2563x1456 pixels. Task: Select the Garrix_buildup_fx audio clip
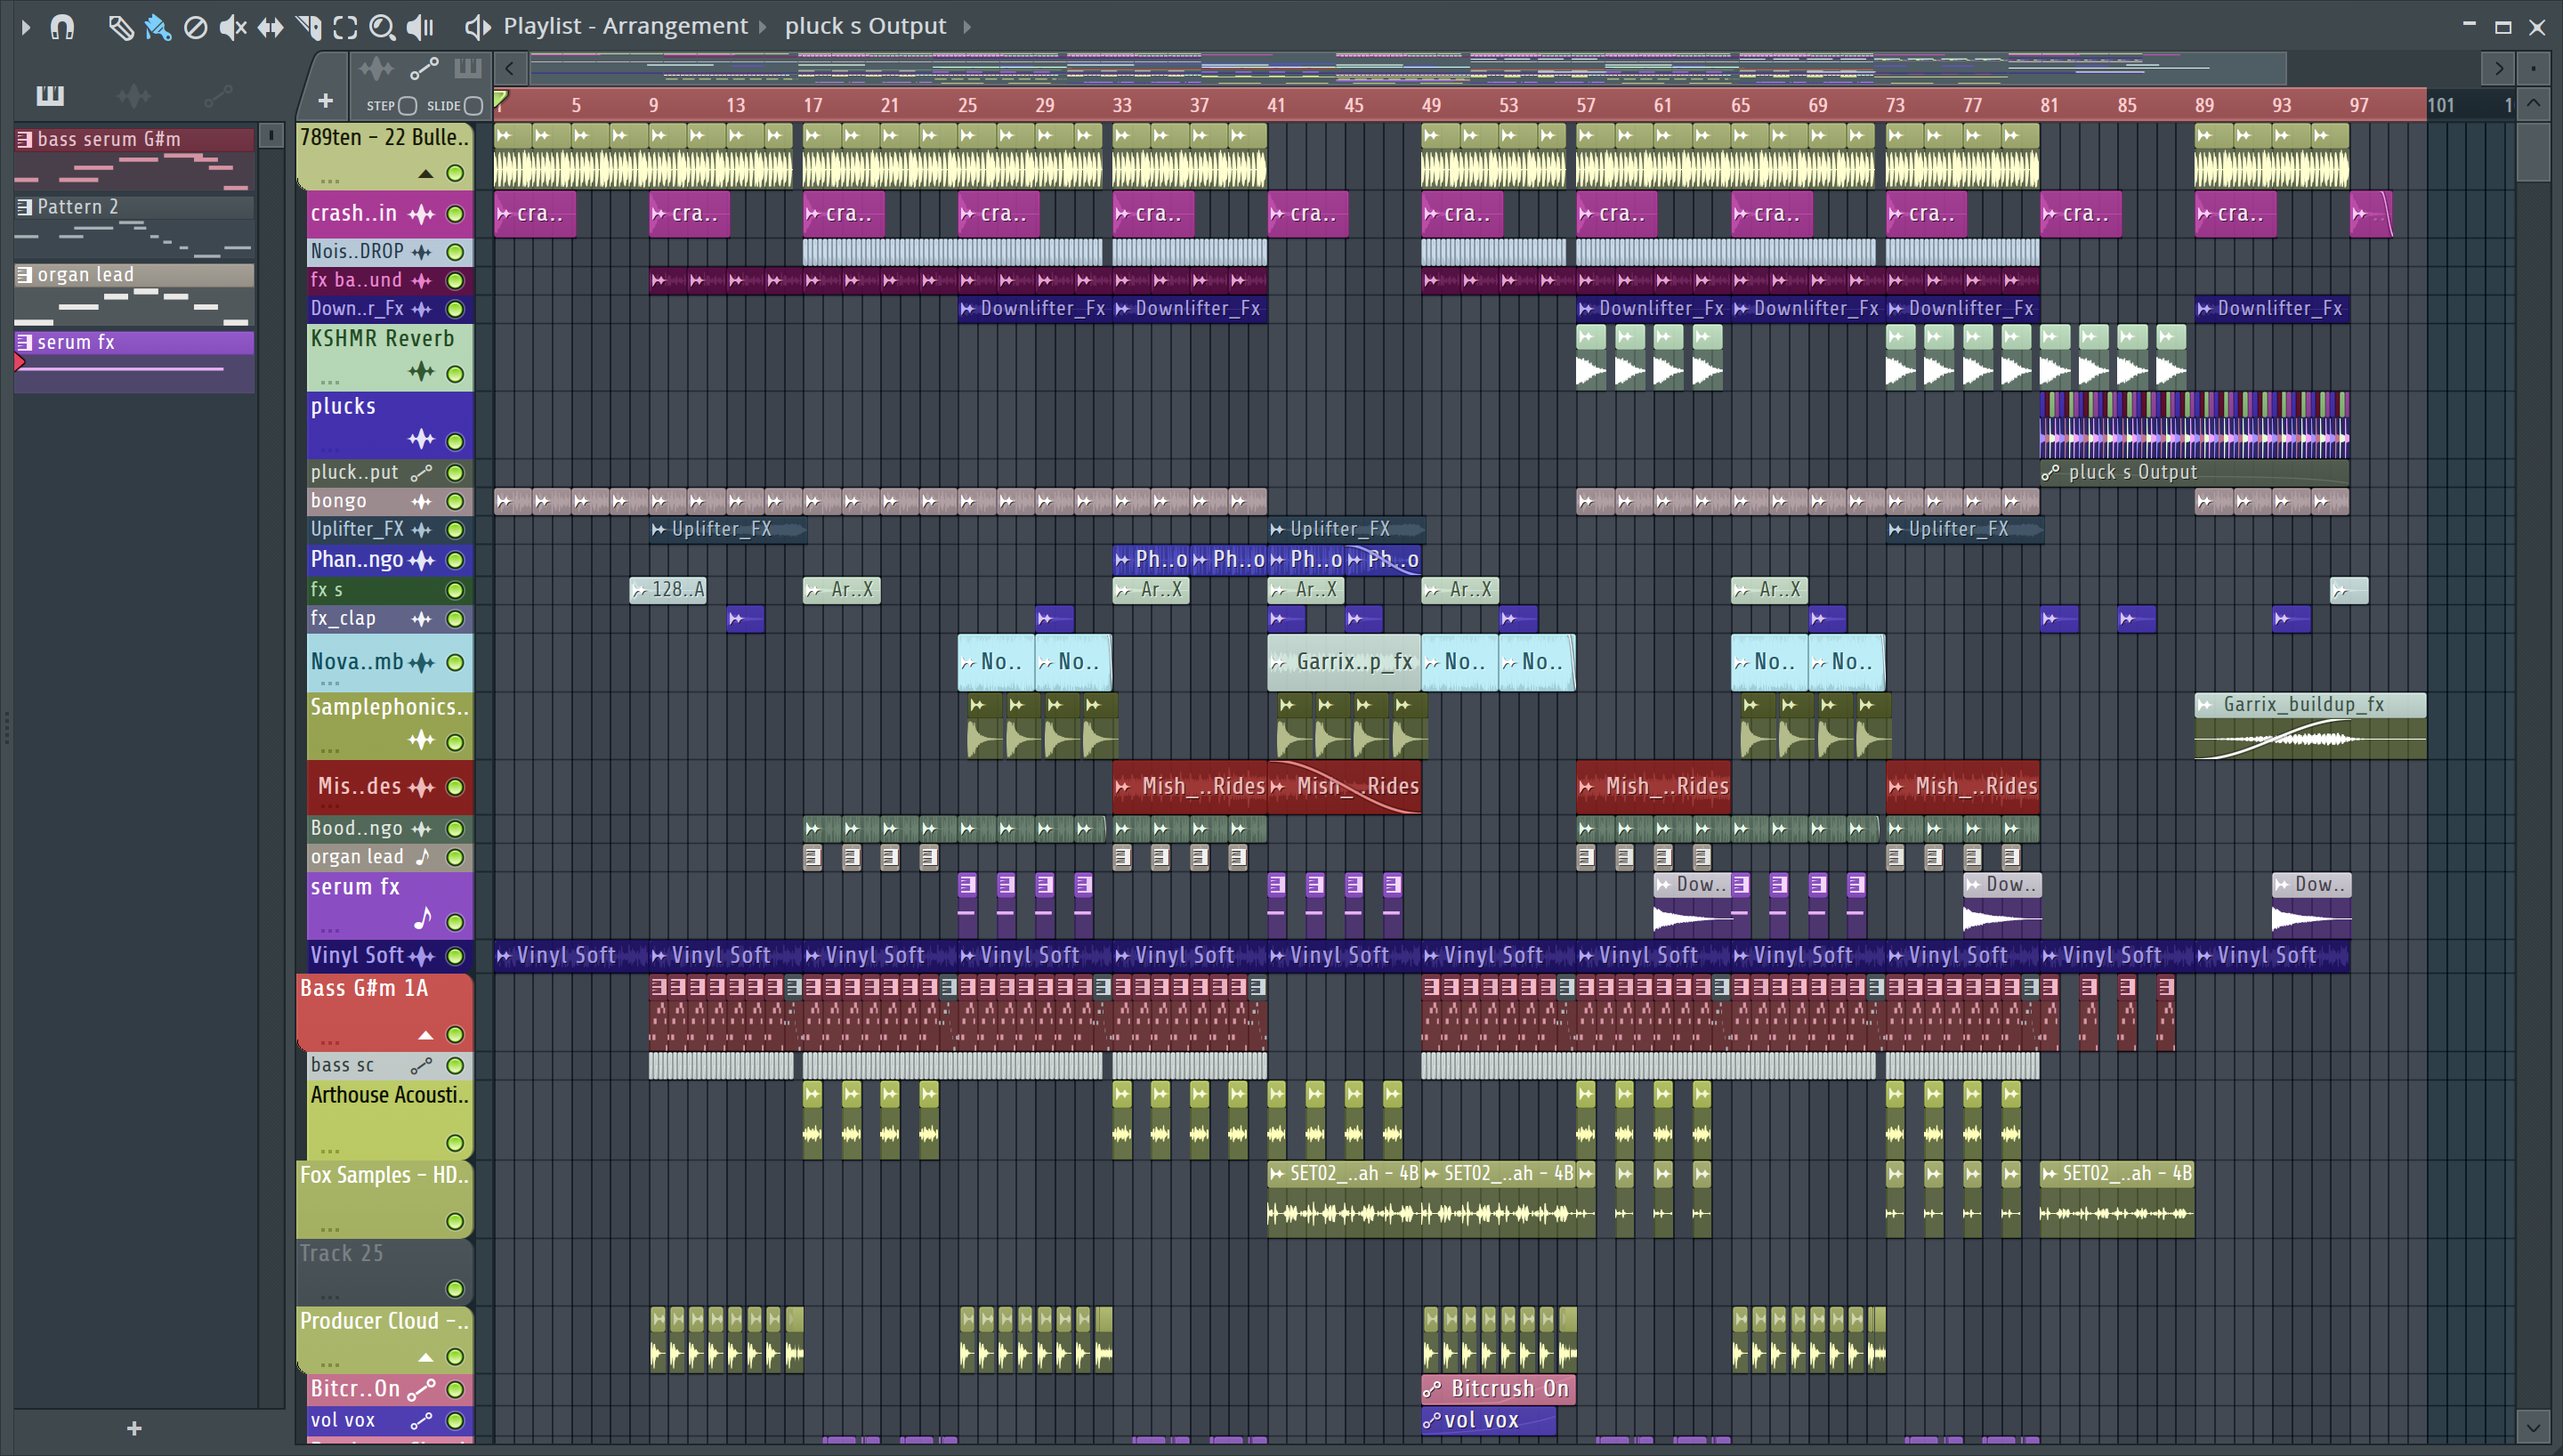pos(2310,726)
